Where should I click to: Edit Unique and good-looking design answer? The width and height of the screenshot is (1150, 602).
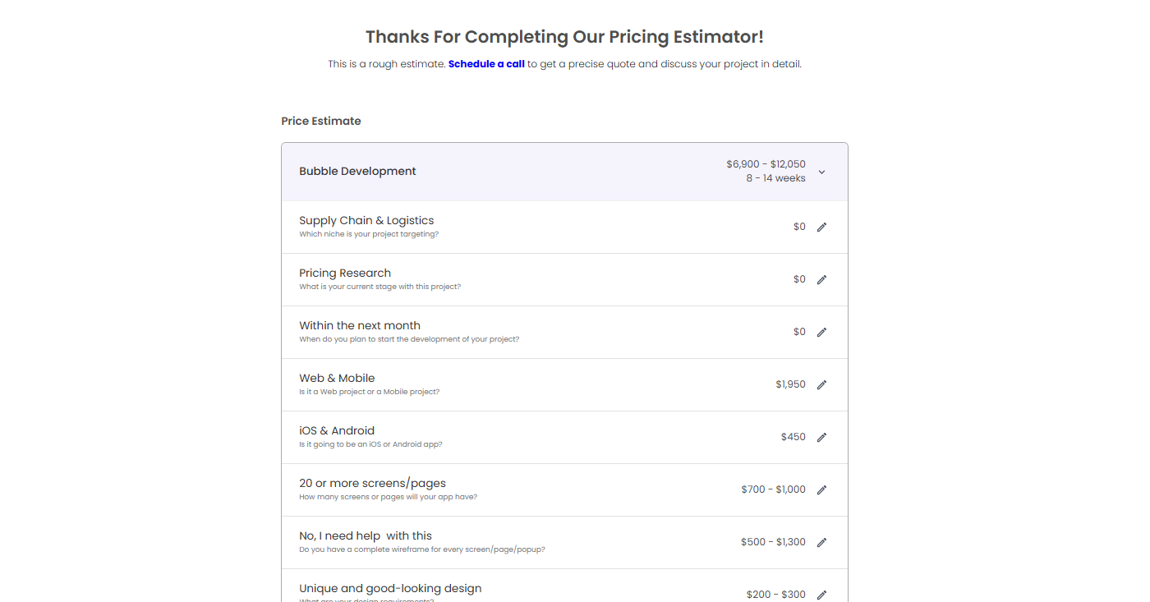pyautogui.click(x=821, y=594)
